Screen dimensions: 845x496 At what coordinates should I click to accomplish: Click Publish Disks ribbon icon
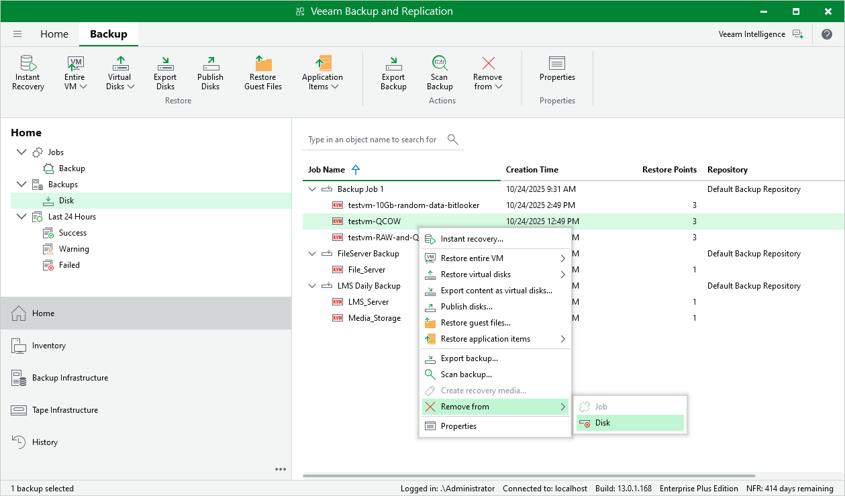pos(210,72)
